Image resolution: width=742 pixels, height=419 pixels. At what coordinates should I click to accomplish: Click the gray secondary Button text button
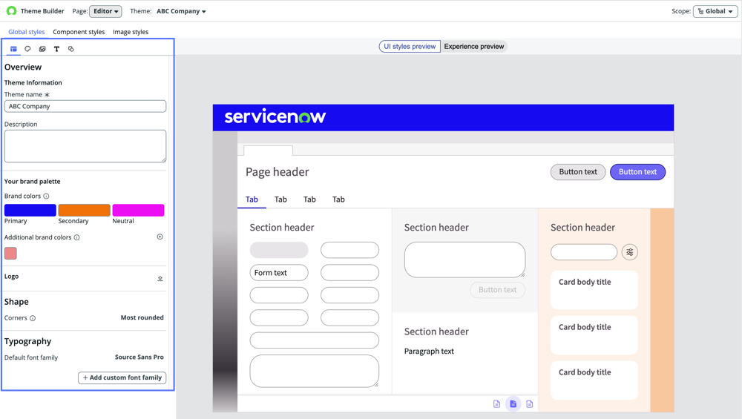coord(578,172)
